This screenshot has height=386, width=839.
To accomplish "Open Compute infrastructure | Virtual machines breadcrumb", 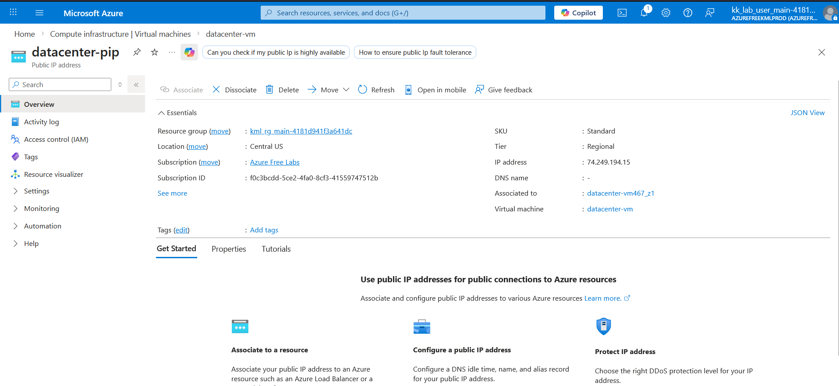I will [x=120, y=34].
